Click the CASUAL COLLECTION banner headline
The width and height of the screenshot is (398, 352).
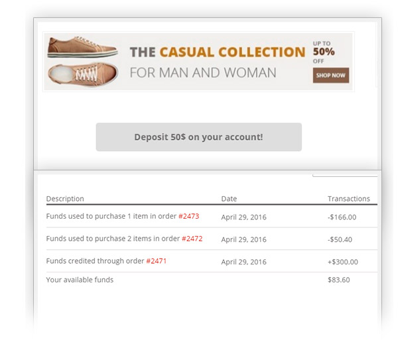217,52
